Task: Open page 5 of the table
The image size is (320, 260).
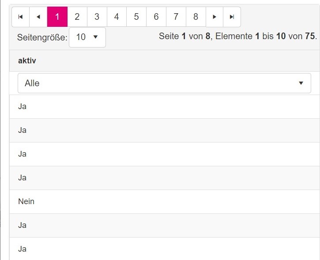Action: point(136,17)
